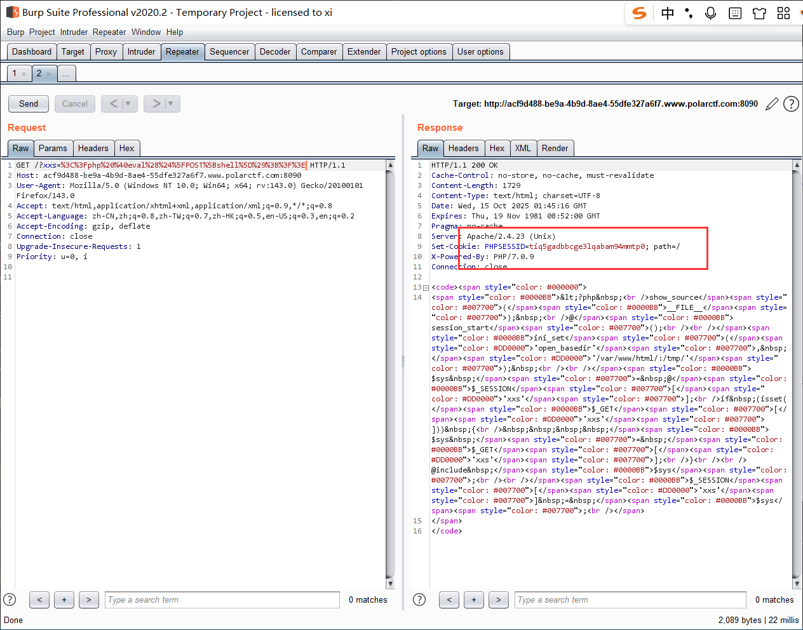Close Repeater tab 2
803x630 pixels.
(48, 74)
